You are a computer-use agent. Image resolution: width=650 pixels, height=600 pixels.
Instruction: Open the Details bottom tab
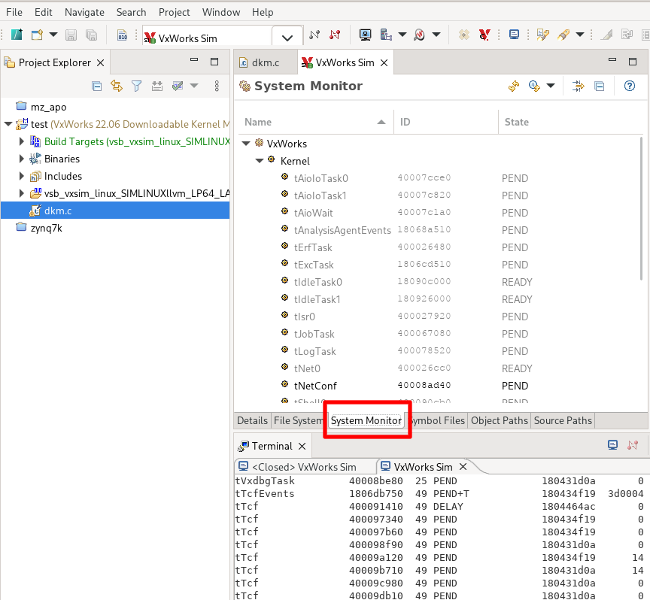(252, 420)
